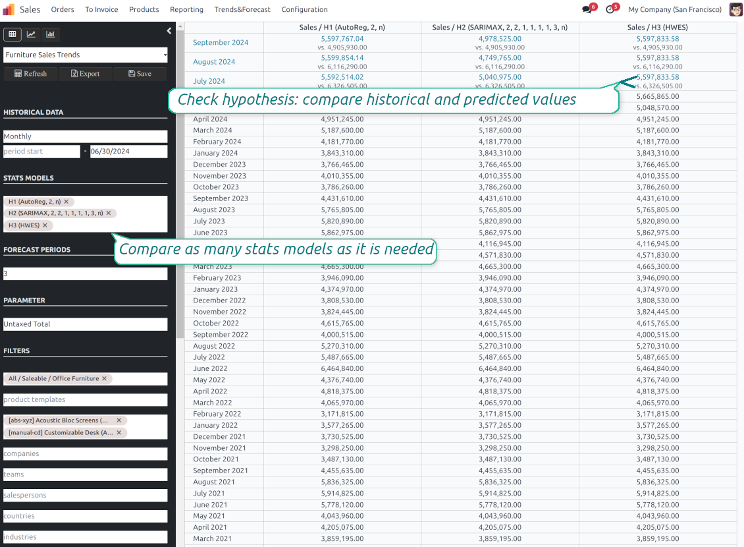Open the My Company (San Francisco) switcher

coord(675,9)
